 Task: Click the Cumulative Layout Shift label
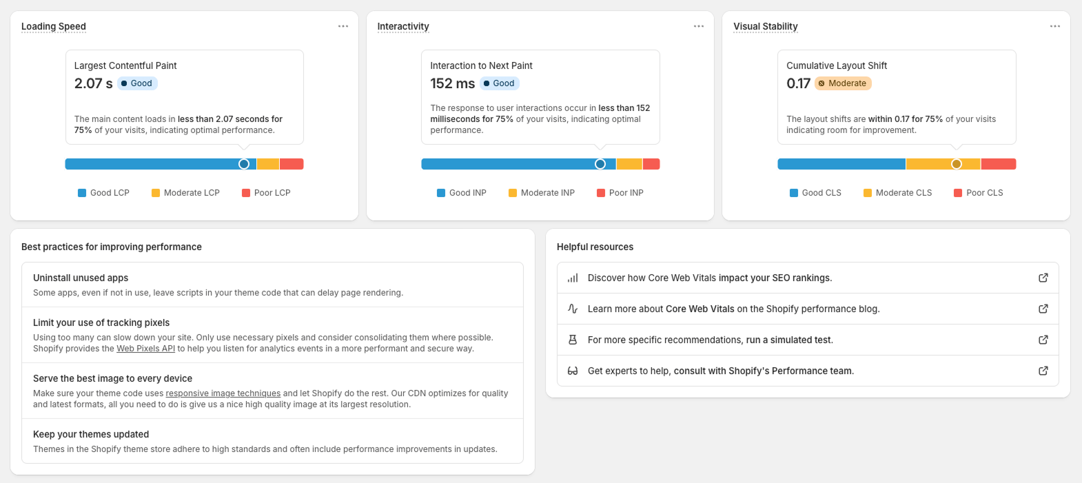[837, 65]
